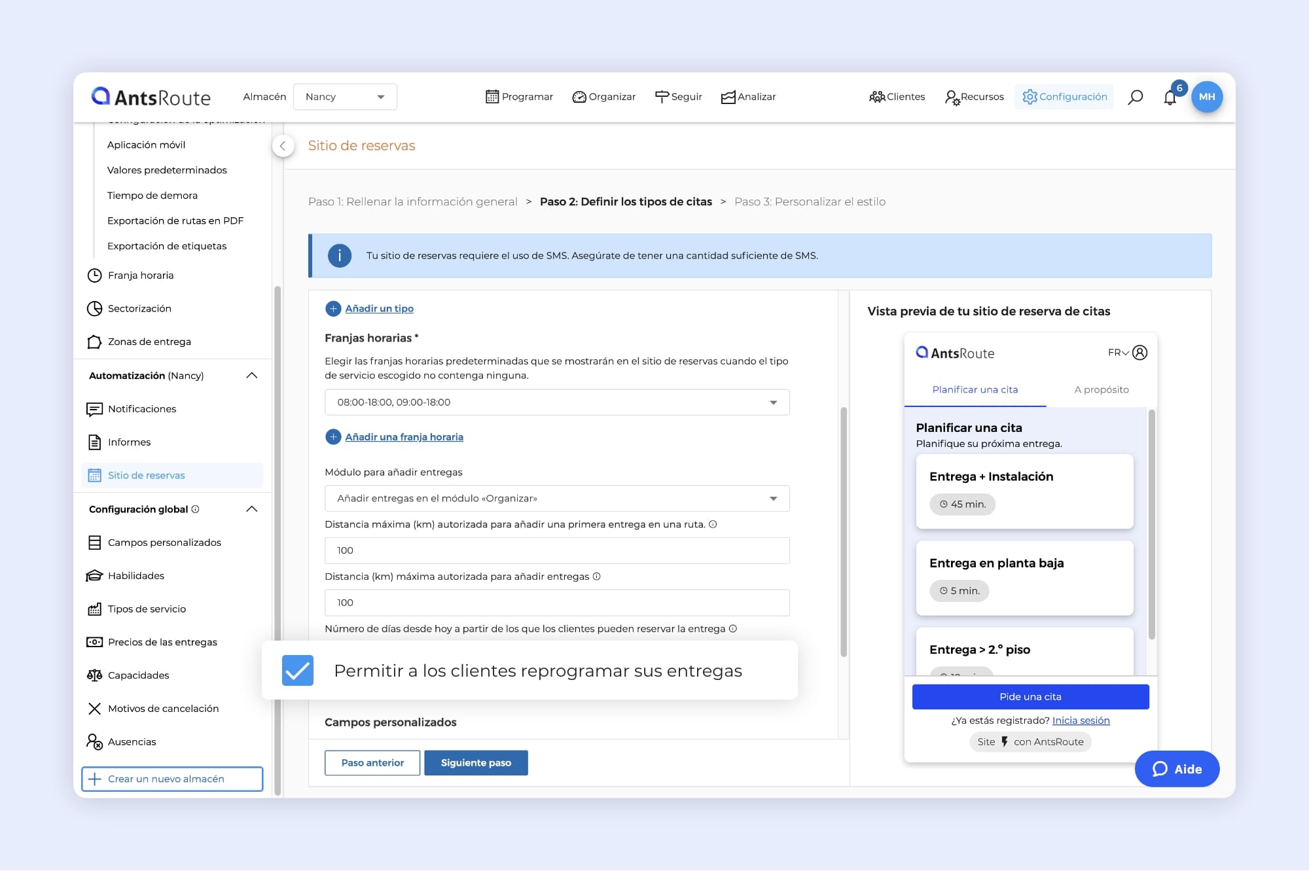Click the first-delivery maximum distance input field

[x=556, y=550]
